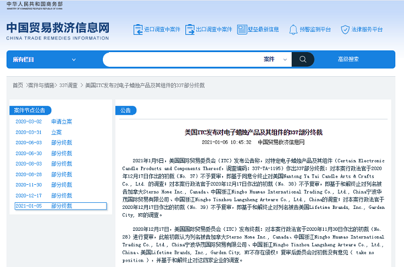Click 出口调查中案件 link text

[x=214, y=30]
